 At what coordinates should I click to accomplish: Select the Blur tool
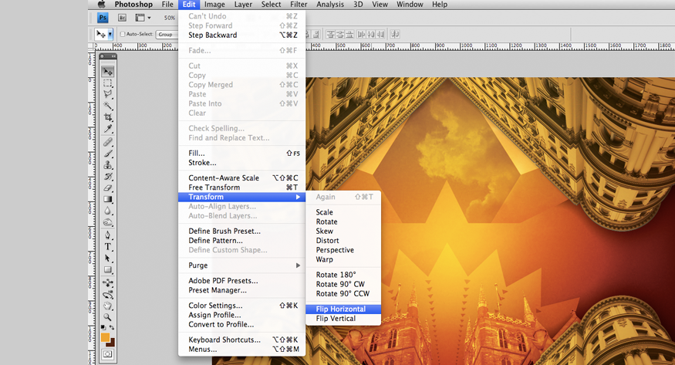108,211
